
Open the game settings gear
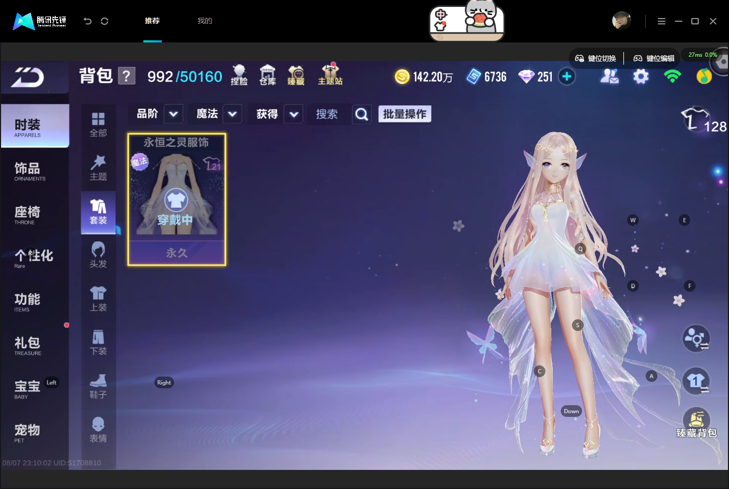click(641, 76)
